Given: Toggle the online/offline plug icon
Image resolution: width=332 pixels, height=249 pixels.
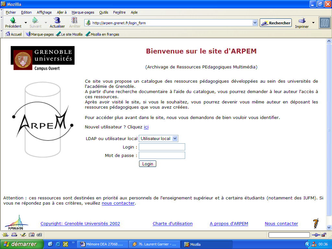Looking at the screenshot, I should 316,235.
